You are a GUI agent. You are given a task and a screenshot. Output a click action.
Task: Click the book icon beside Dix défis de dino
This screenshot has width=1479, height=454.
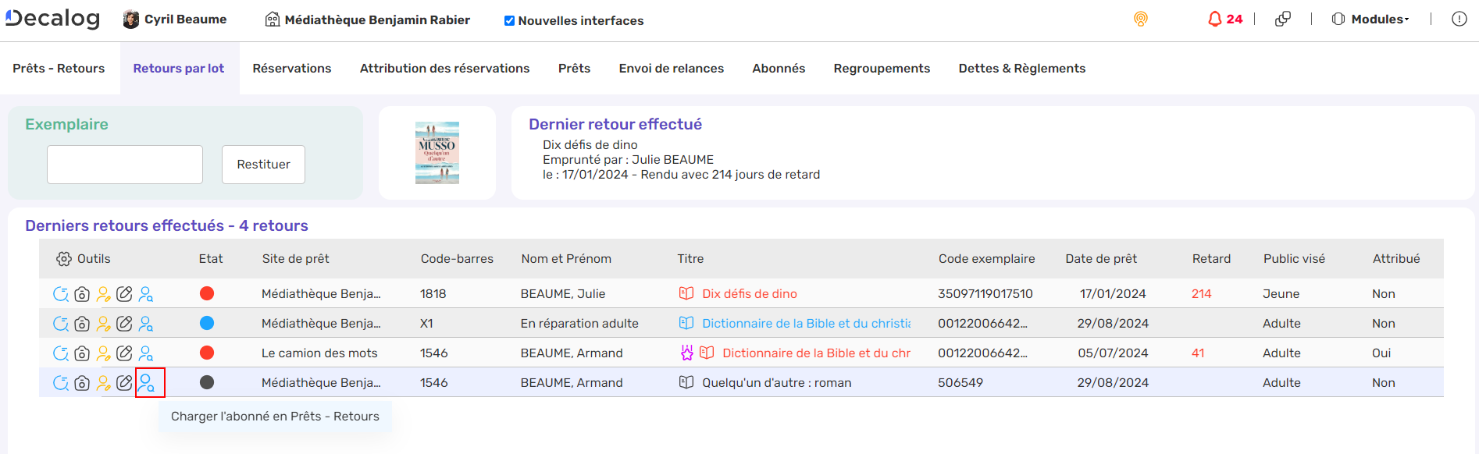pyautogui.click(x=686, y=293)
